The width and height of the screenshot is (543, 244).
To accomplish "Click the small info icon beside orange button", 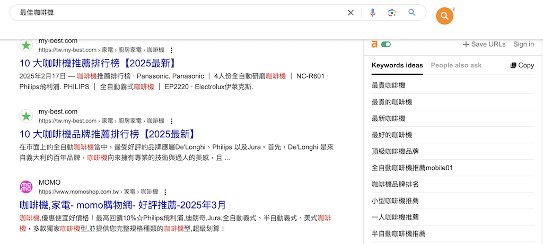I will (x=454, y=9).
